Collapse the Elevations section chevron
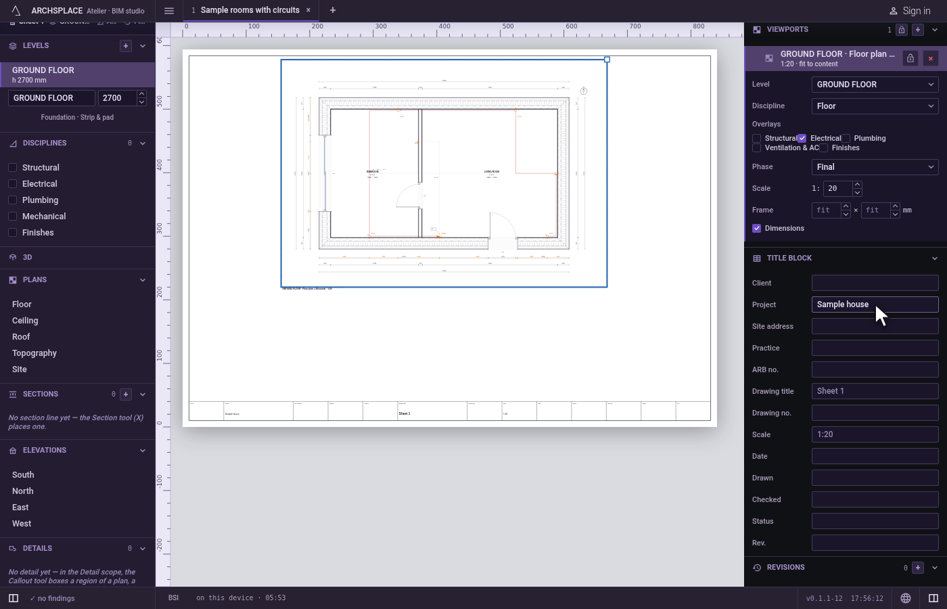 coord(143,451)
